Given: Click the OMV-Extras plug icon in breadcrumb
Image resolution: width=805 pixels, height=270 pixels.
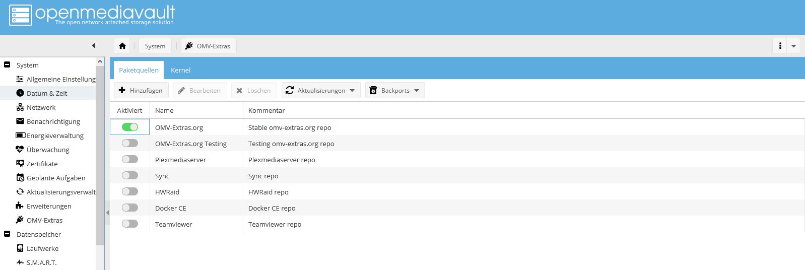Looking at the screenshot, I should coord(189,46).
